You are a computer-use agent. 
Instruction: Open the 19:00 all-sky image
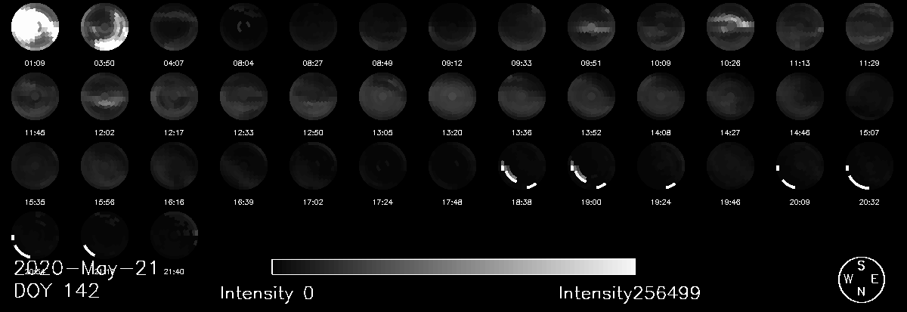(591, 167)
